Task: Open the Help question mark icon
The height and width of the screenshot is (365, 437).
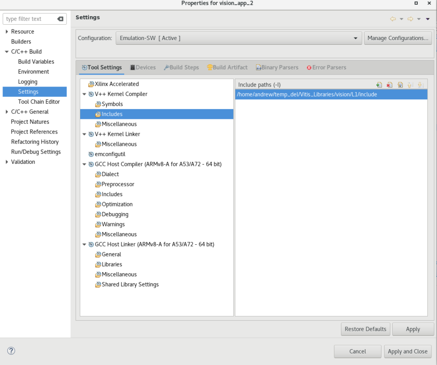Action: pyautogui.click(x=11, y=351)
